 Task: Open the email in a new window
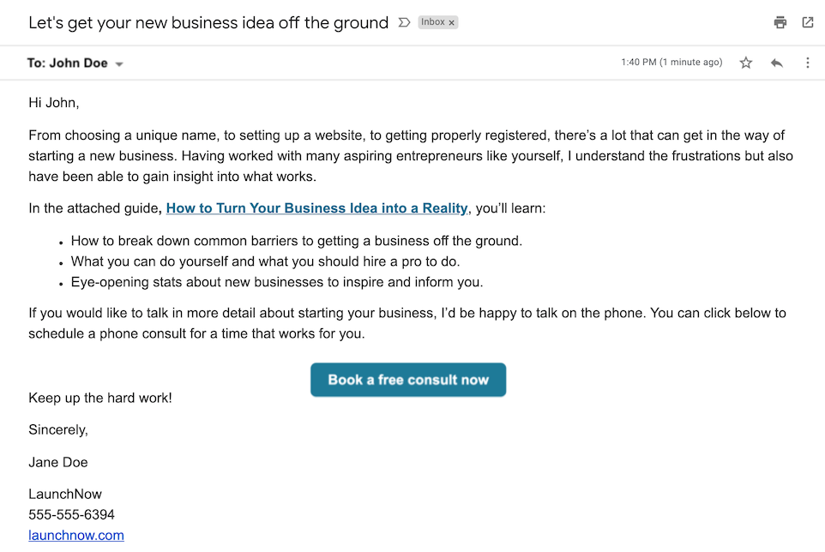click(808, 23)
